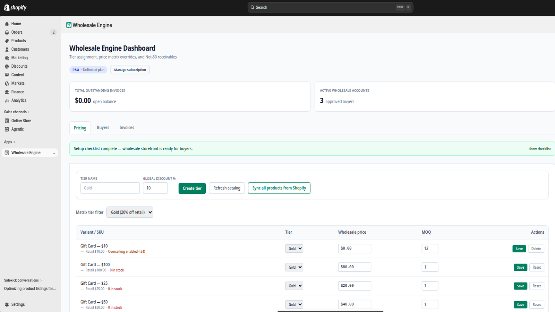Viewport: 555px width, 312px height.
Task: Open Orders via its sidebar icon
Action: point(7,32)
